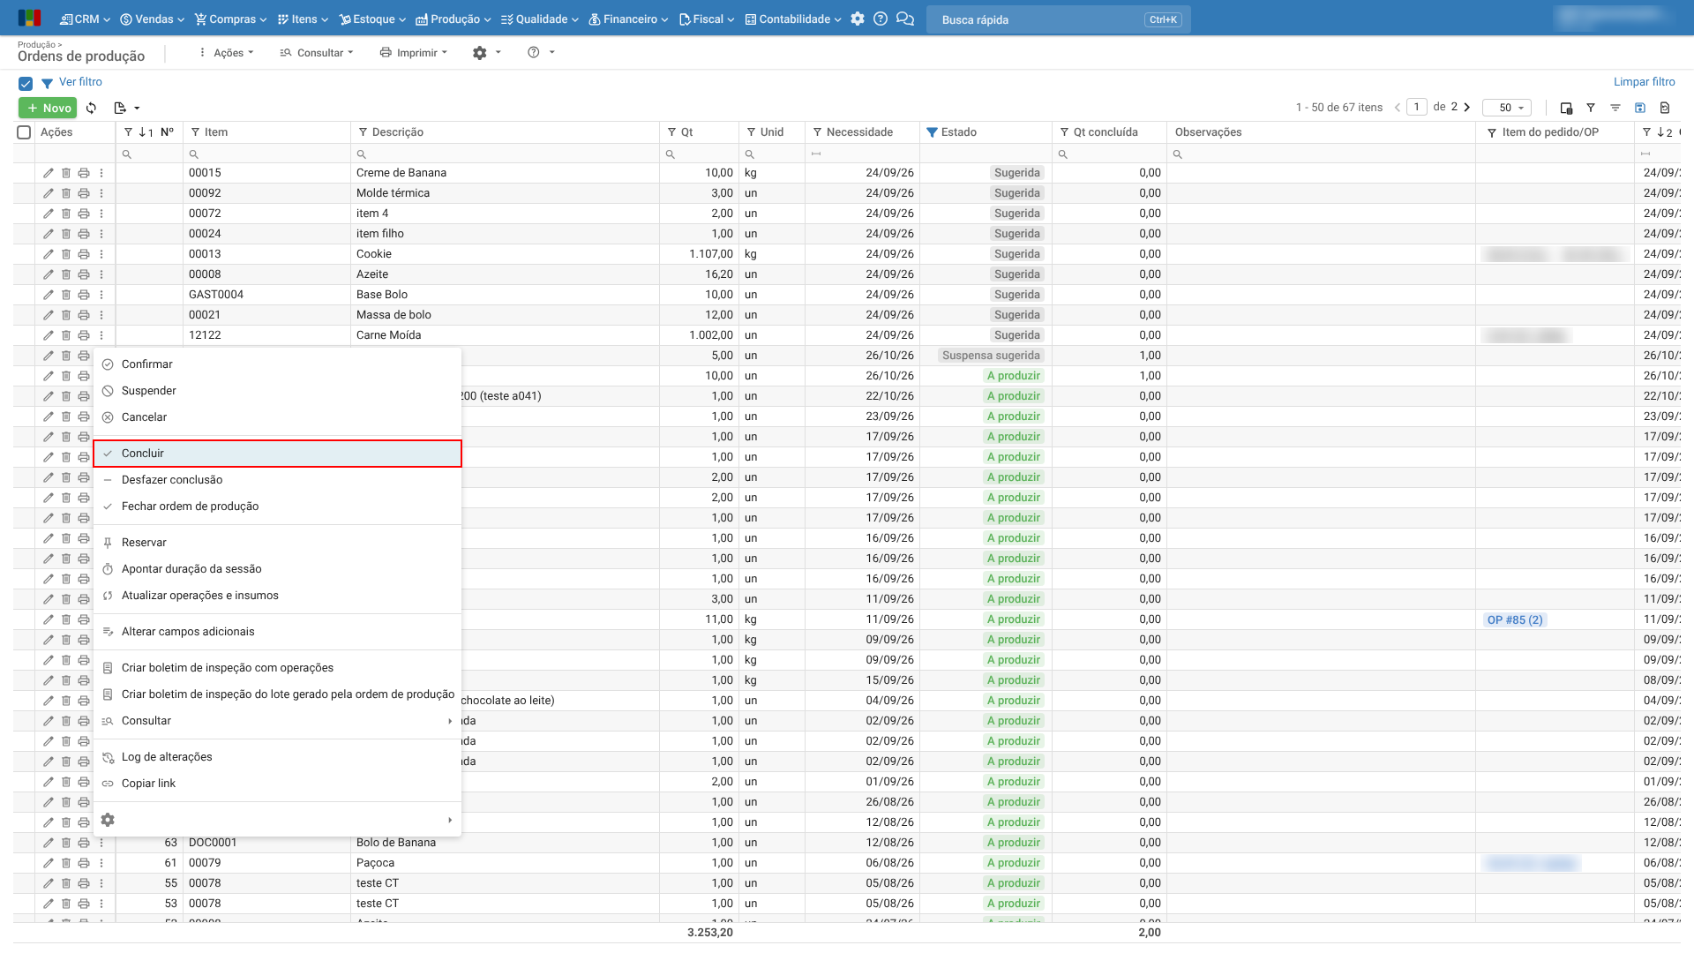Image resolution: width=1694 pixels, height=953 pixels.
Task: Open the page size 50 dropdown
Action: pos(1507,108)
